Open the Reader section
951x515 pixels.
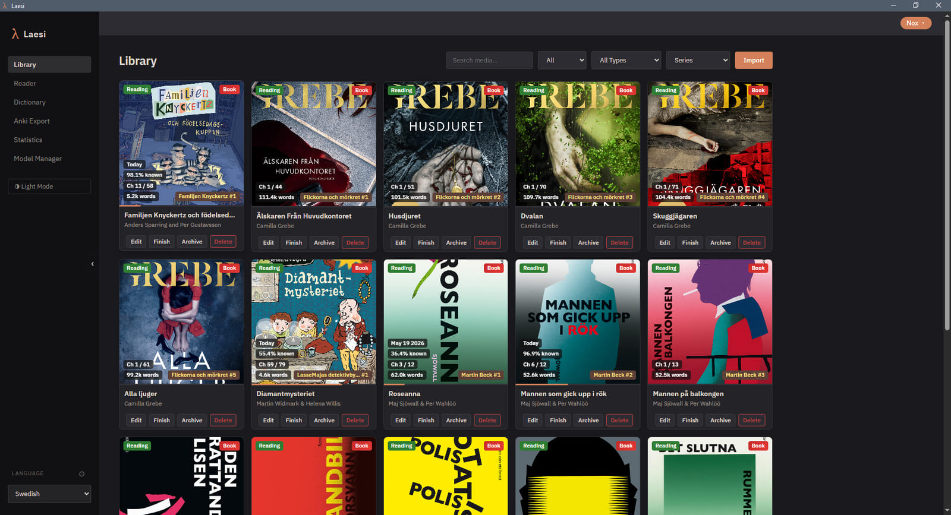[49, 84]
